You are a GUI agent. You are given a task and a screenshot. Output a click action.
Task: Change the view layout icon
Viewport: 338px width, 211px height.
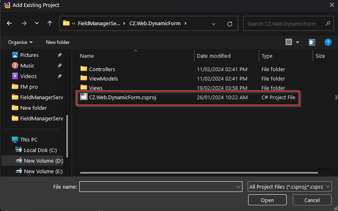pos(289,42)
